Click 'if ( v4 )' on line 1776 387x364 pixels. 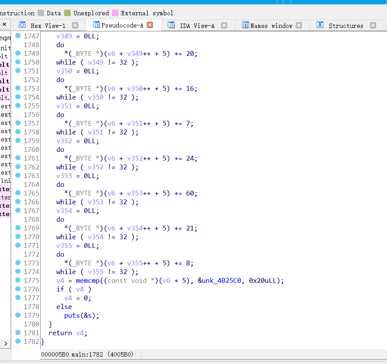point(74,289)
